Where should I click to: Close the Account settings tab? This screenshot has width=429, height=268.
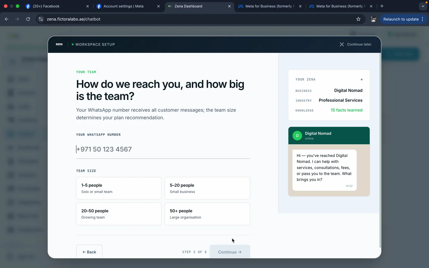point(158,6)
